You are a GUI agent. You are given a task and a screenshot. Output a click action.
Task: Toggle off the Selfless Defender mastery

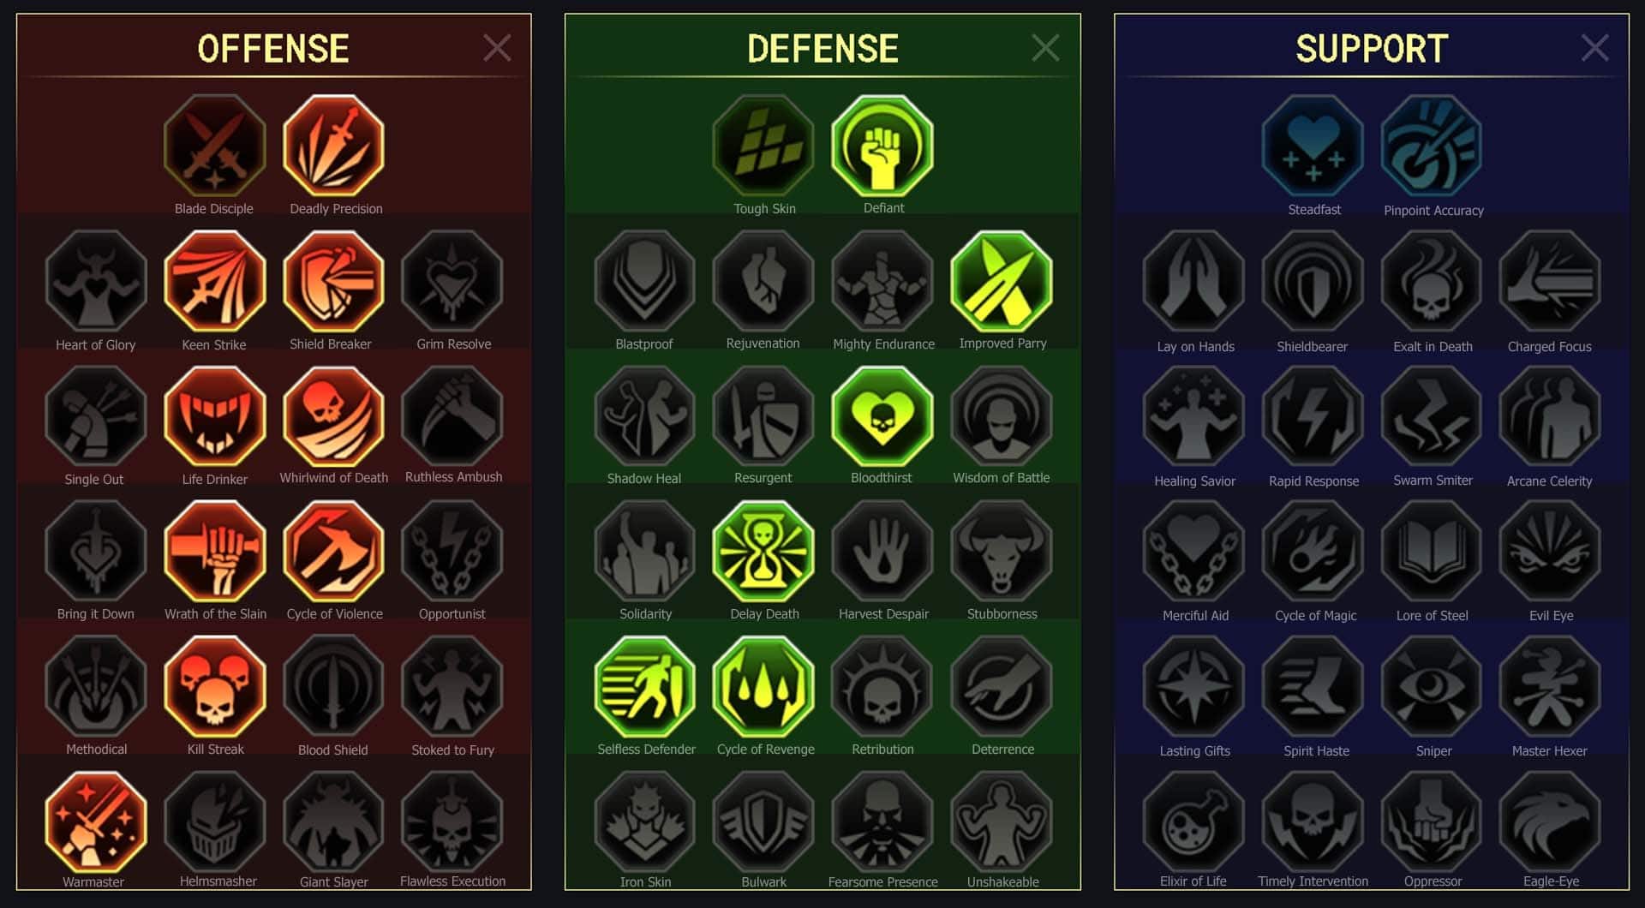coord(645,687)
